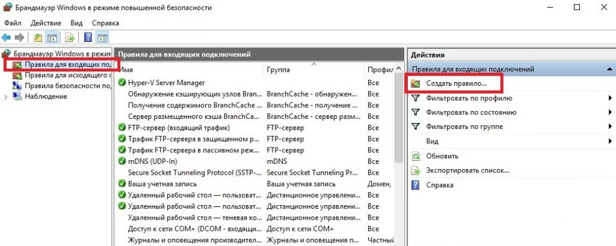Viewport: 616px width, 246px height.
Task: Select Сервер размещенного кэша BranchCache rule
Action: [195, 116]
